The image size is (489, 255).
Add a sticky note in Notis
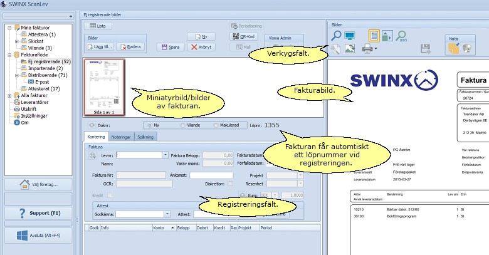tap(454, 48)
